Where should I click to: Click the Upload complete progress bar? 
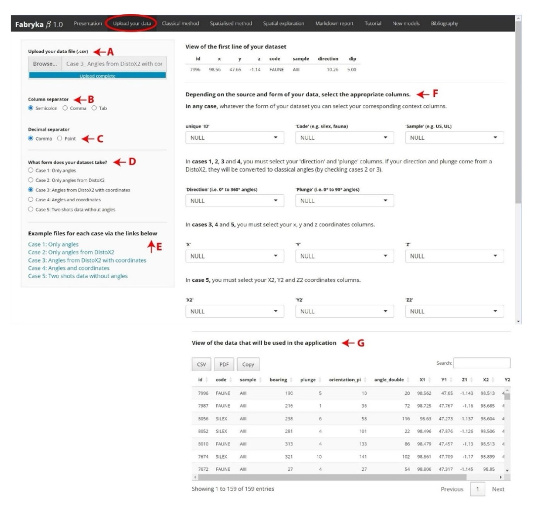(97, 75)
